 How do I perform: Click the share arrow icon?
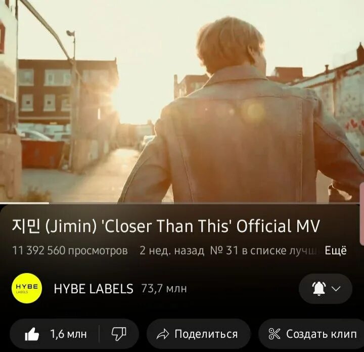coord(162,334)
